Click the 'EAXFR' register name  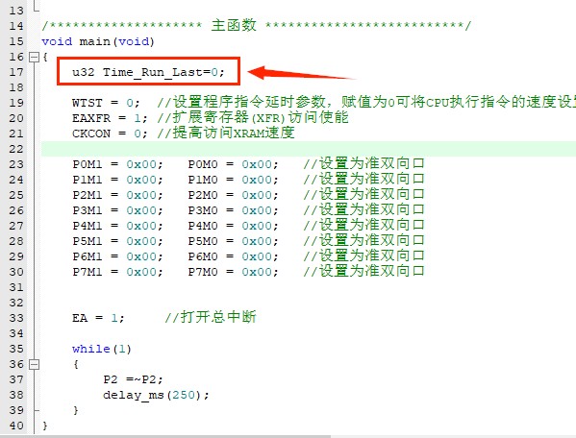(x=91, y=118)
